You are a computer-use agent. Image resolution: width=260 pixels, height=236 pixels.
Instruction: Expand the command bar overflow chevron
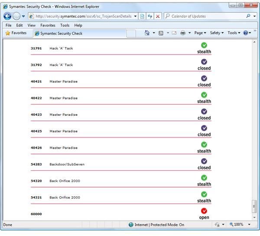[x=255, y=31]
